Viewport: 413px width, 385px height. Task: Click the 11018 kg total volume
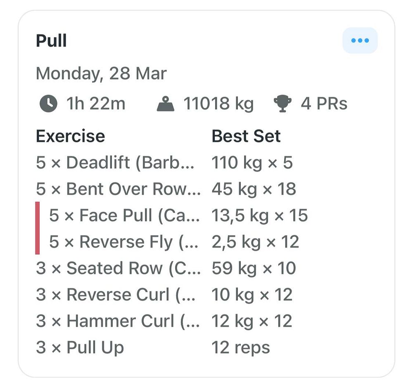[218, 104]
